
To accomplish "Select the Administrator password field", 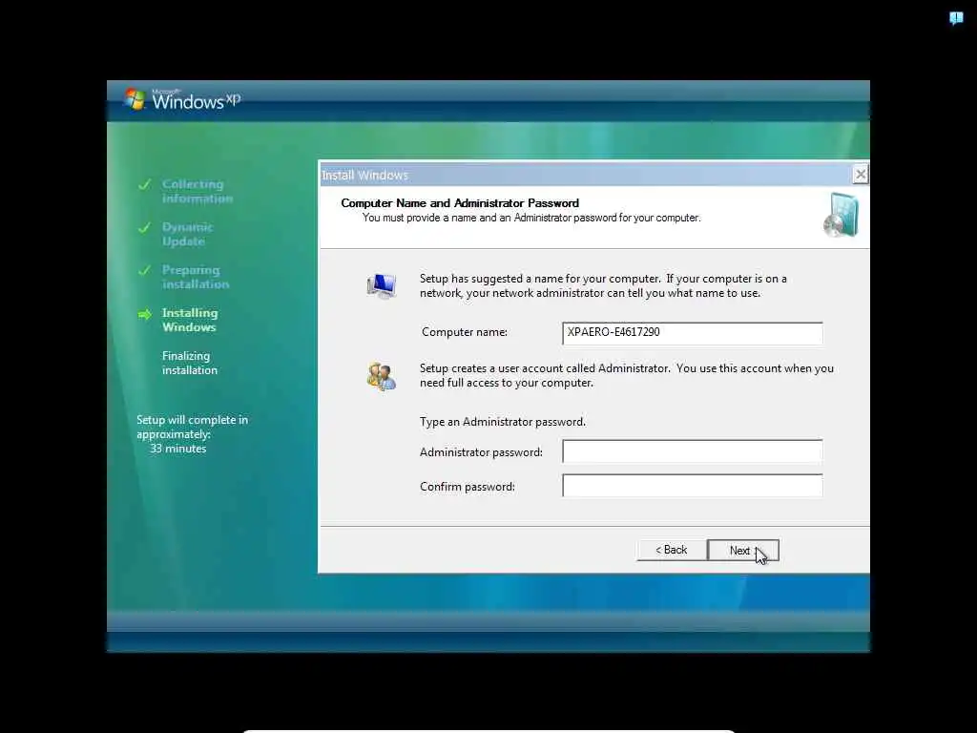I will 693,451.
